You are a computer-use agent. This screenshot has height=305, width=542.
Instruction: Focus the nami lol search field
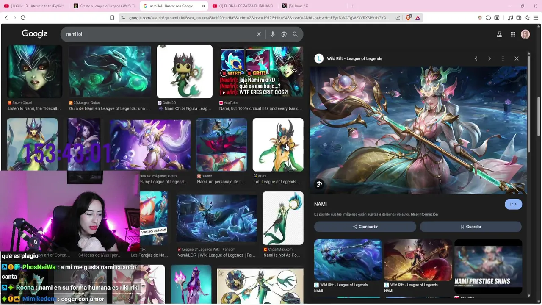coord(159,34)
